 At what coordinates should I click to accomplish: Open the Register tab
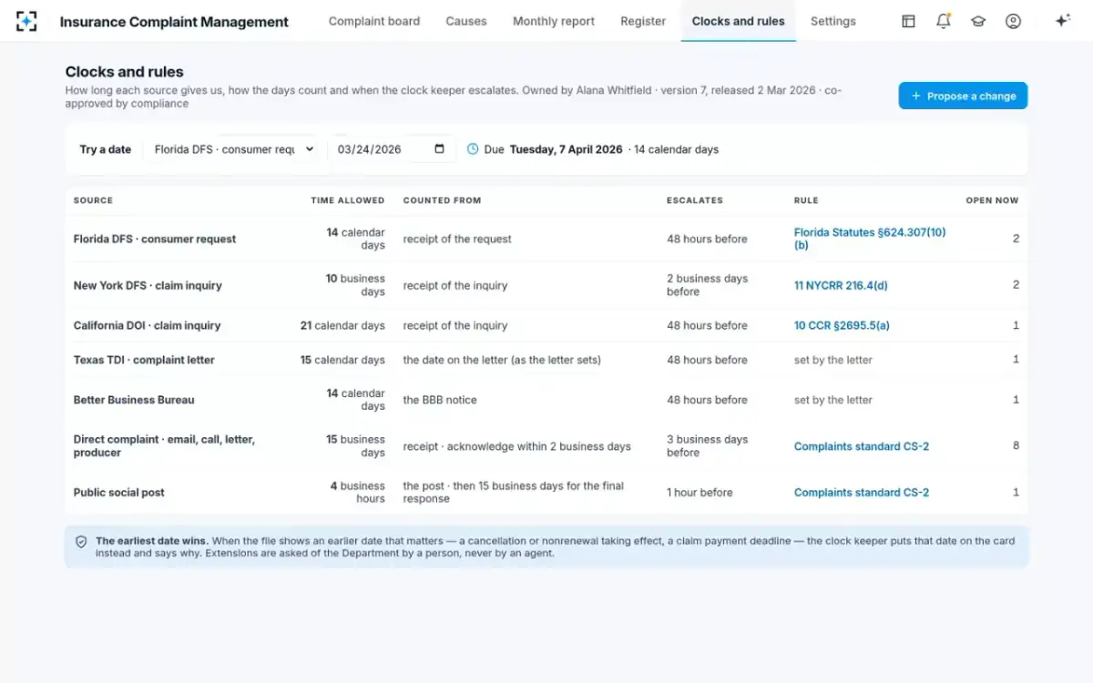coord(643,21)
